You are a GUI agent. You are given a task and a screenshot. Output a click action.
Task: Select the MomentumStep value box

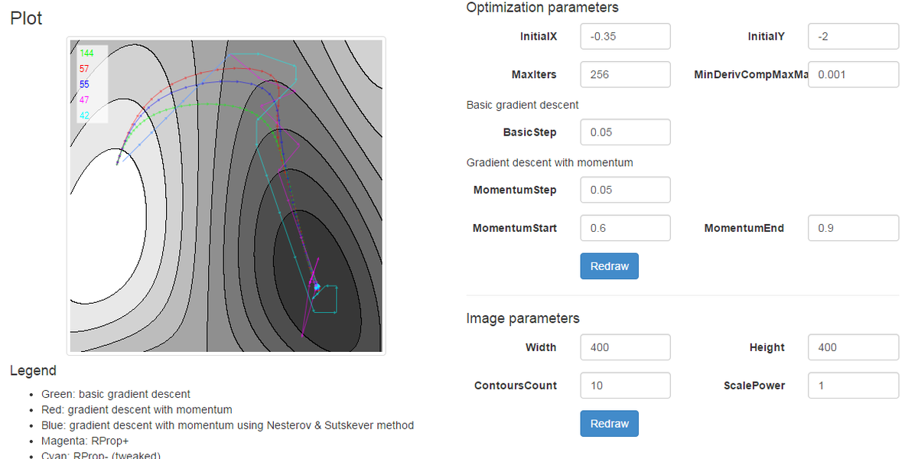pyautogui.click(x=624, y=189)
